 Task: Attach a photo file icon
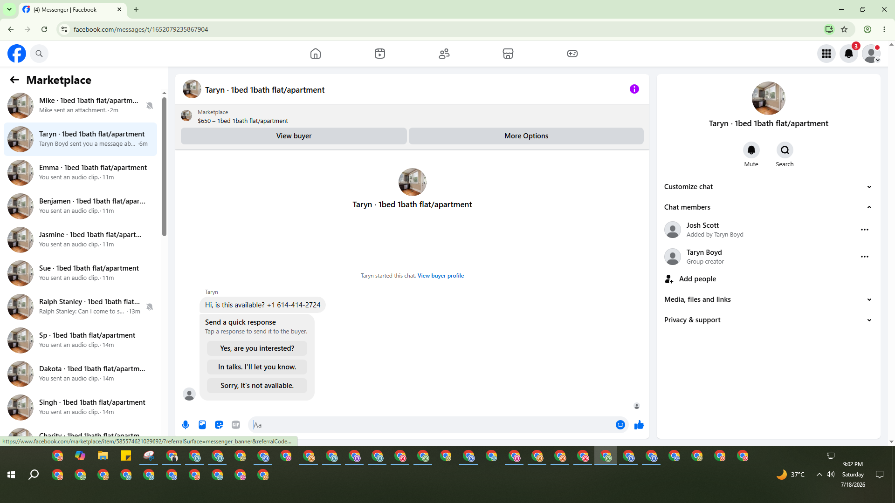202,425
